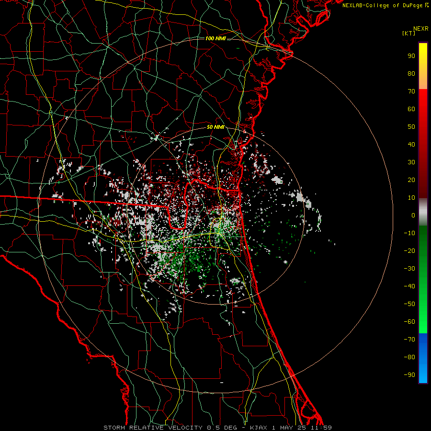Screen dimensions: 431x431
Task: Select the -30 value on the velocity scale
Action: 409,269
